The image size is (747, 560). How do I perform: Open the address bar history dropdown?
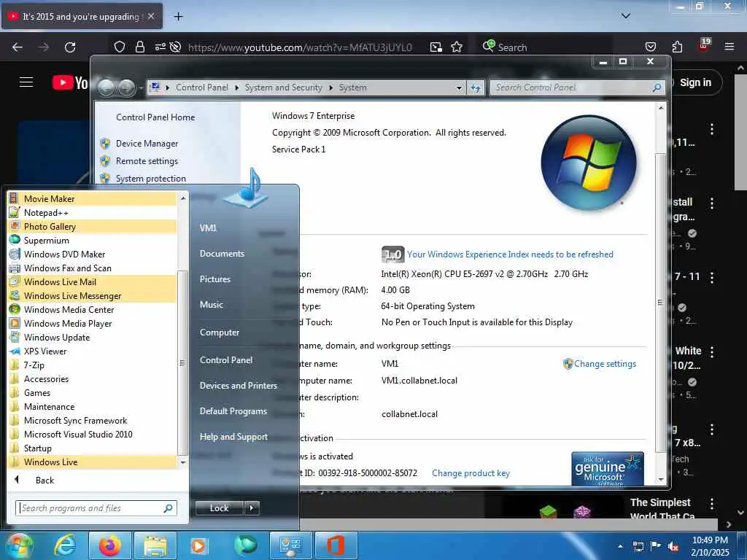(459, 87)
